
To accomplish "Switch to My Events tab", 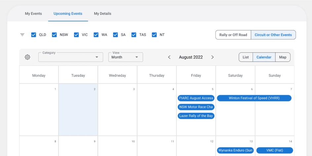I will click(33, 14).
